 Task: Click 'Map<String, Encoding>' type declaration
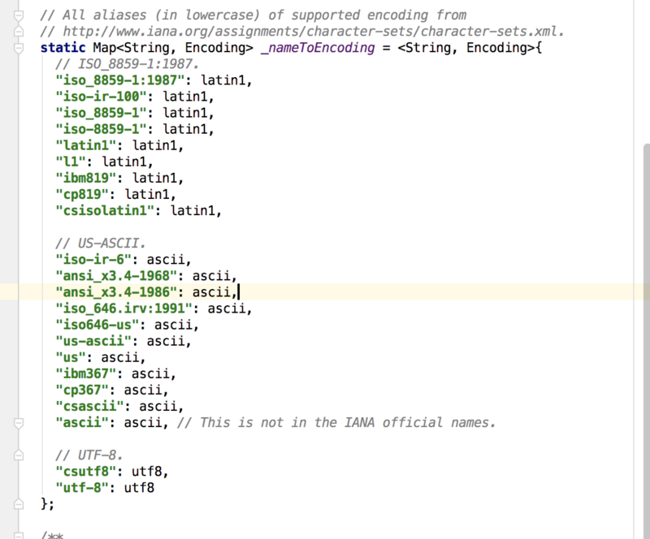pos(173,48)
